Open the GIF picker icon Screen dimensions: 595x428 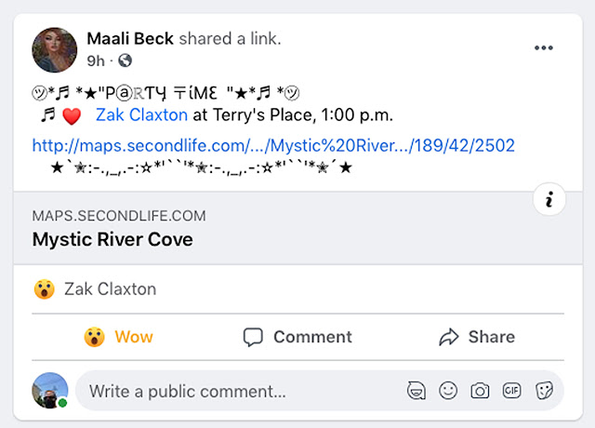coord(512,391)
